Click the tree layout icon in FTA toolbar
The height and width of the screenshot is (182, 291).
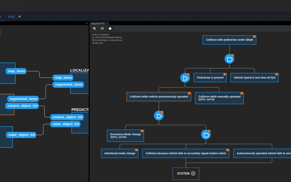coord(94,29)
